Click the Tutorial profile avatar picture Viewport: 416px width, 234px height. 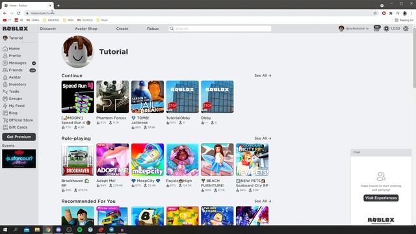pyautogui.click(x=78, y=52)
